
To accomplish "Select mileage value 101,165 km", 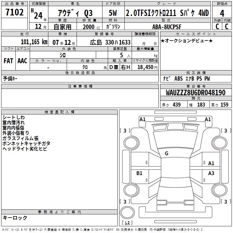I will click(34, 42).
